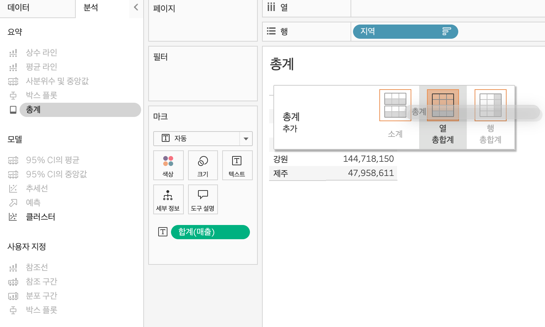Screen dimensions: 545x327
Task: Select the 사분위수 및 중앙값 icon
Action: pyautogui.click(x=13, y=81)
